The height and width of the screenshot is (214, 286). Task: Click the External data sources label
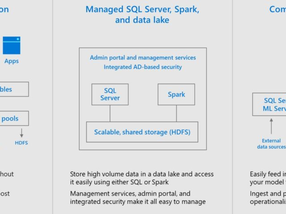(x=271, y=144)
